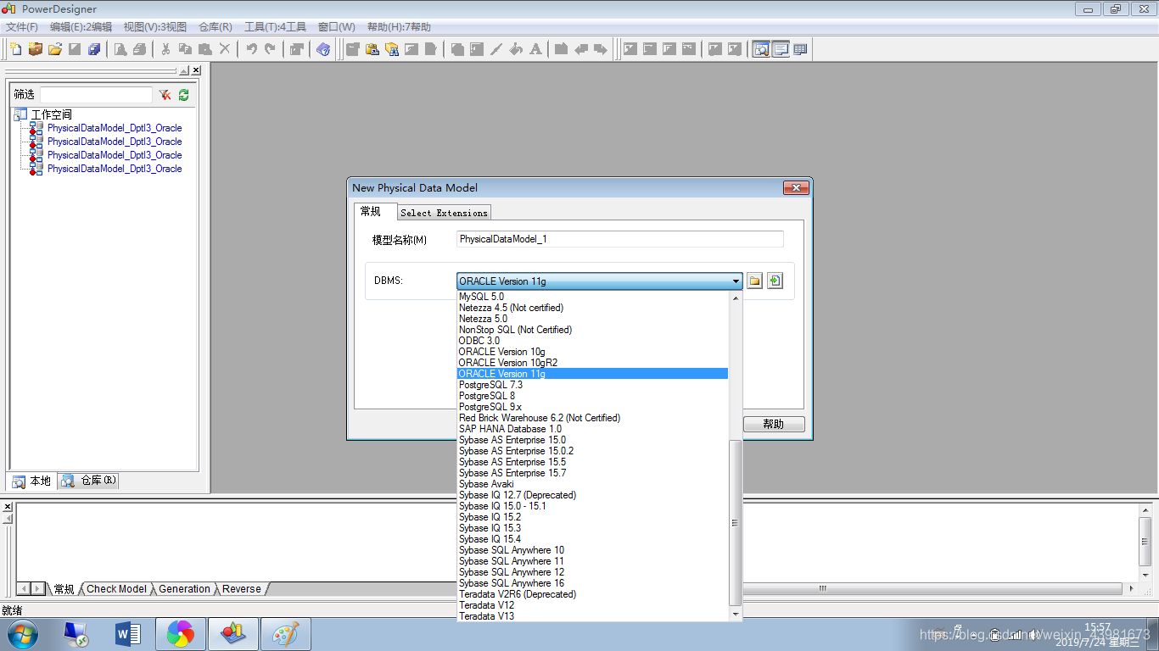Open the 视图(V) menu

(155, 27)
